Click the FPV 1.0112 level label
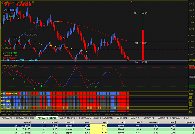 click(x=140, y=13)
